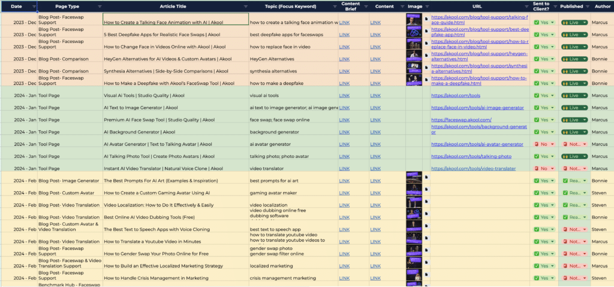
Task: Open the Topic (Focus Keyword) filter icon
Action: pos(335,7)
